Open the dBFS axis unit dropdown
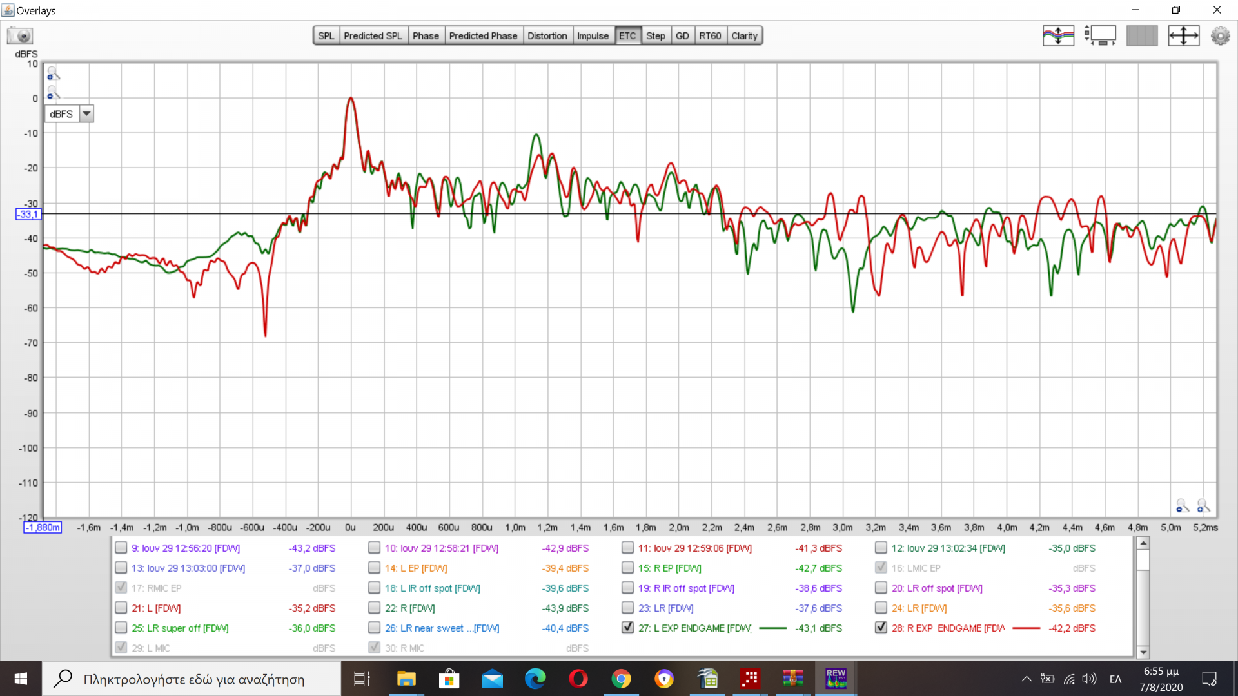The width and height of the screenshot is (1238, 696). (86, 114)
